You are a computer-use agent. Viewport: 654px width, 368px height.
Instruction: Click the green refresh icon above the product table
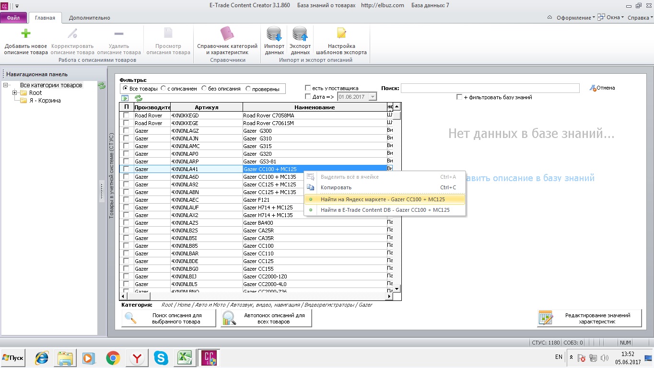(x=139, y=98)
